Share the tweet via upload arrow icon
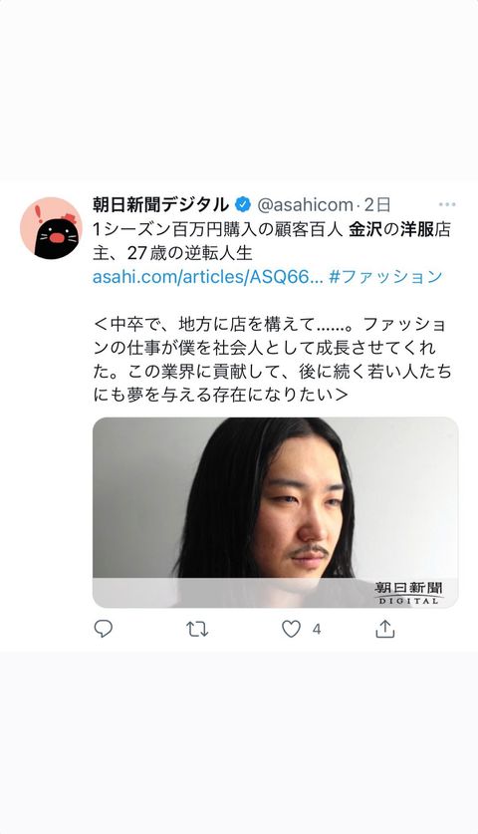Screen dimensions: 478x834 click(384, 629)
